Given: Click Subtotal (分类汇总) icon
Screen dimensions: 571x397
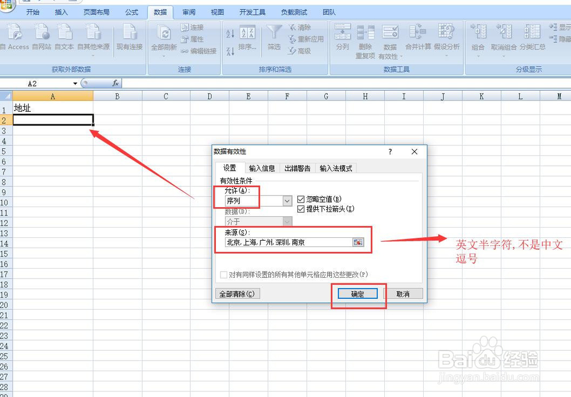Looking at the screenshot, I should click(532, 31).
